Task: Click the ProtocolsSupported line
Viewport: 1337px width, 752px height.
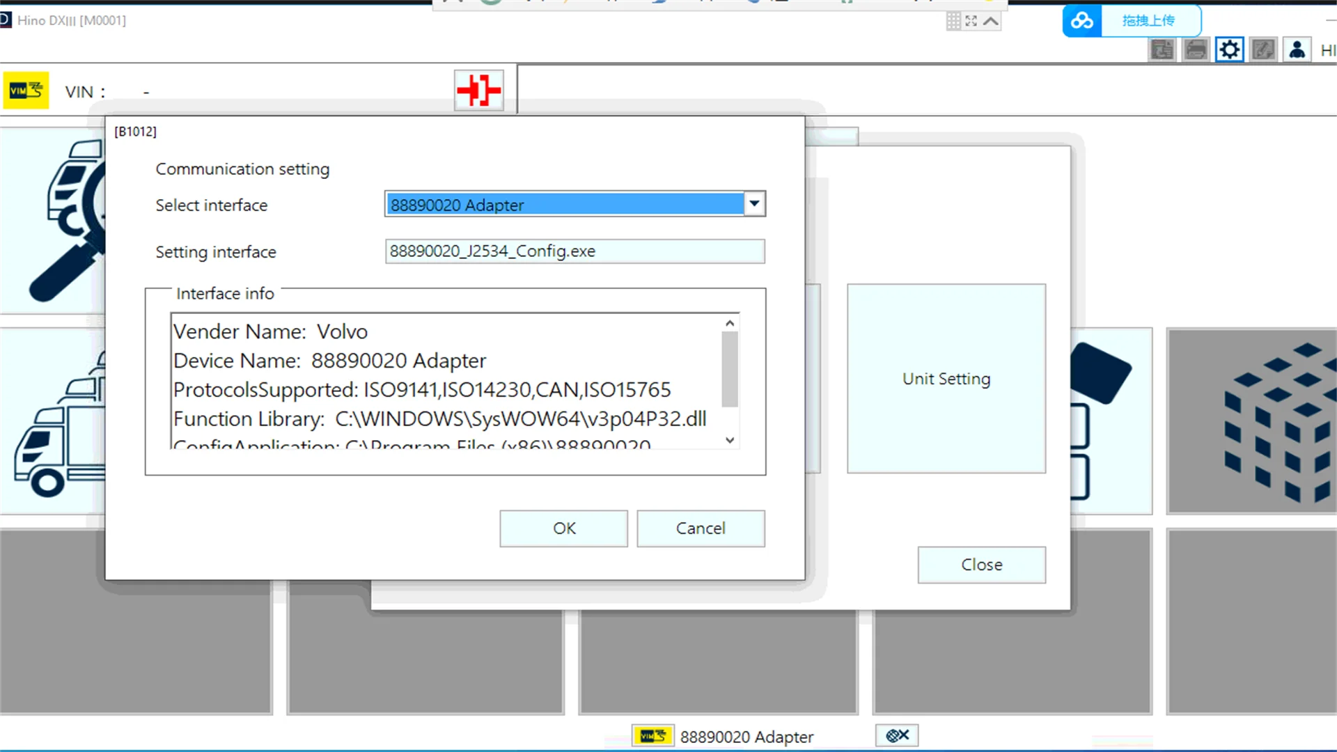Action: coord(422,390)
